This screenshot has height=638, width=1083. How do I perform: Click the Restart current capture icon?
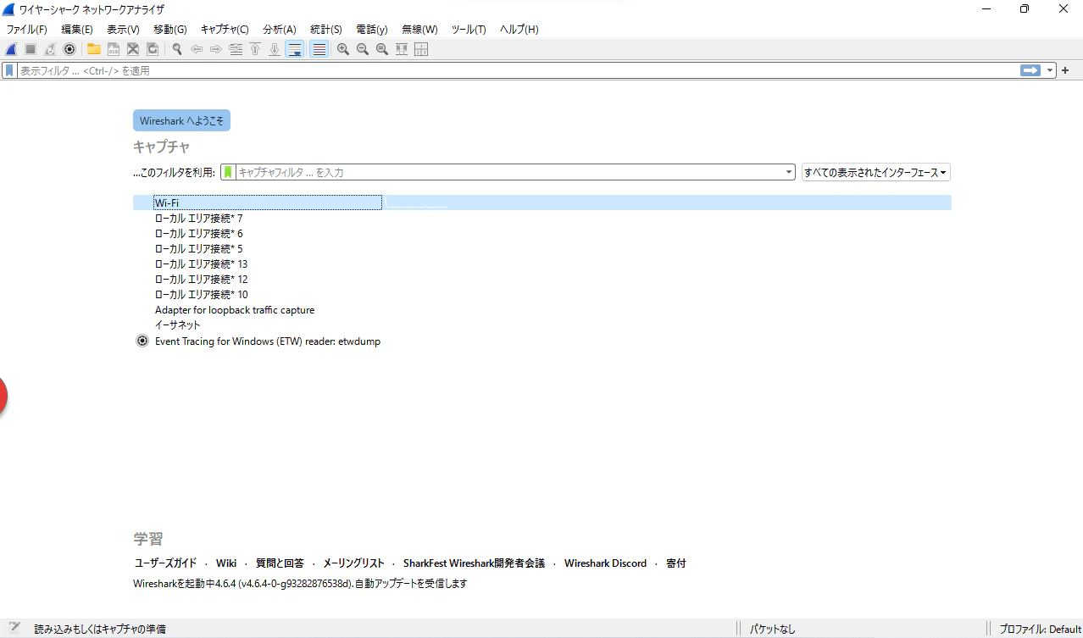tap(49, 49)
